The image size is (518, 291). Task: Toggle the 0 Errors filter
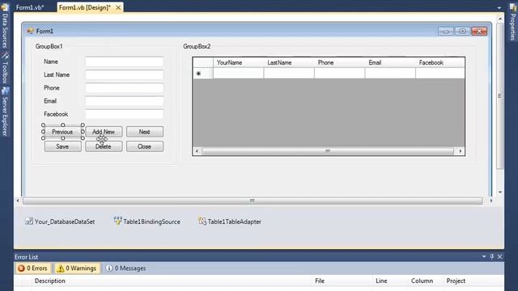33,268
